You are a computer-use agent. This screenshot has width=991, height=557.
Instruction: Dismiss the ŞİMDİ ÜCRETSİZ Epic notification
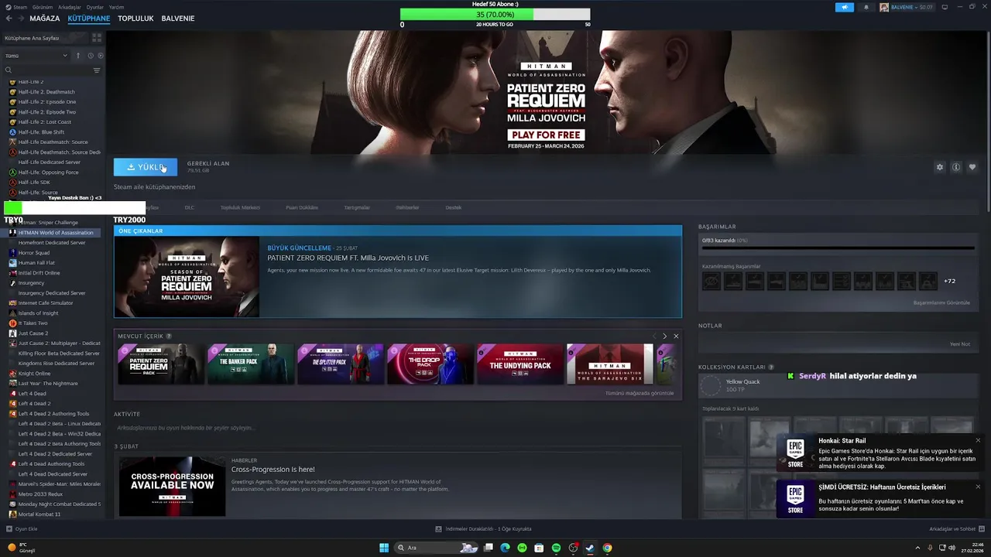978,487
